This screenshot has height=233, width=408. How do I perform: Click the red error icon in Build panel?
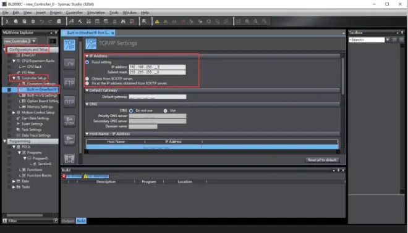click(x=64, y=176)
